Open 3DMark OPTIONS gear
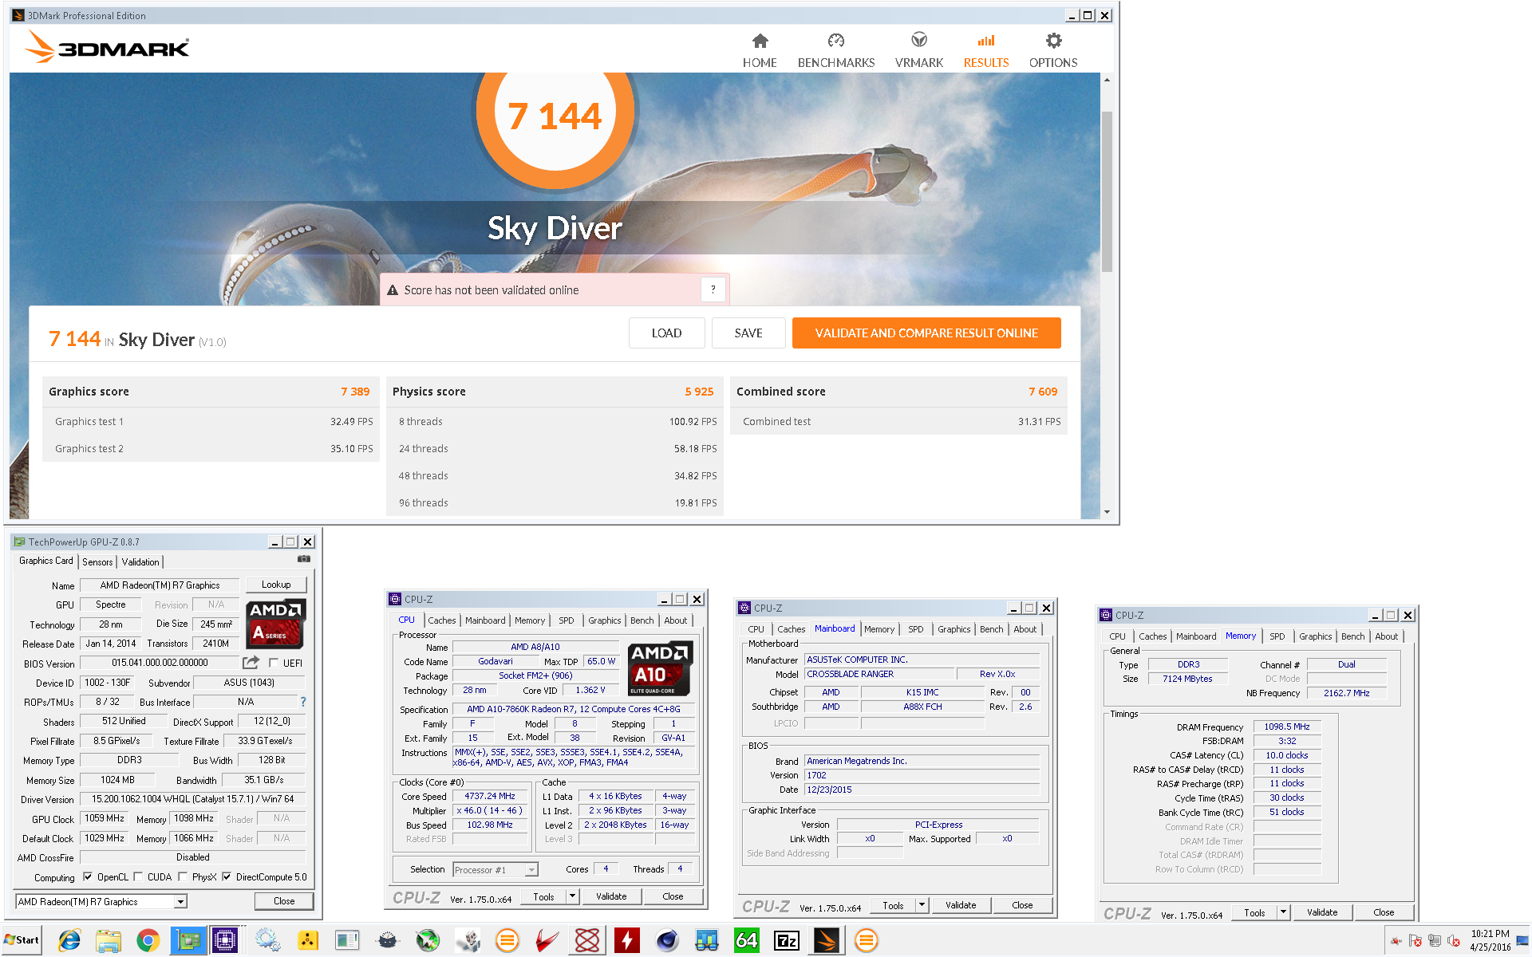This screenshot has width=1532, height=957. point(1053,51)
